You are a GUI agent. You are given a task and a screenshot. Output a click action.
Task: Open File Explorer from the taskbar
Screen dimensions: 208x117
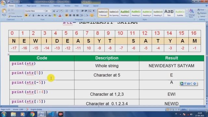click(13, 114)
